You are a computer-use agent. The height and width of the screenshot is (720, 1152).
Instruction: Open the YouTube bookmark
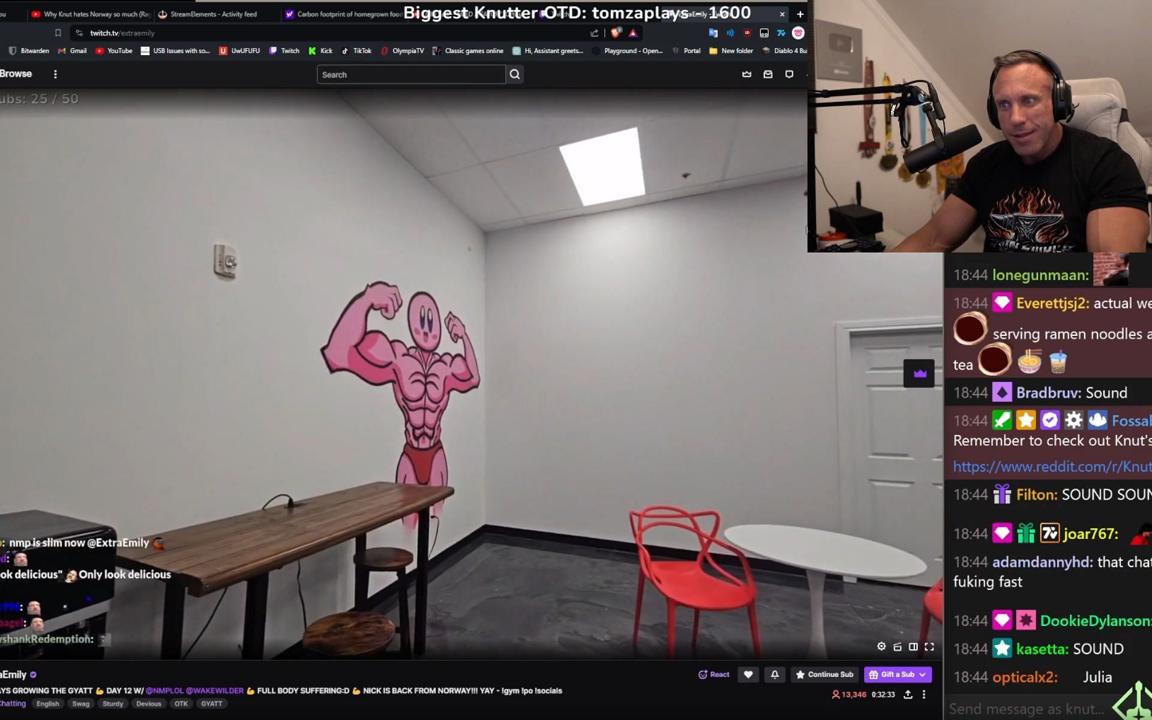[x=114, y=50]
